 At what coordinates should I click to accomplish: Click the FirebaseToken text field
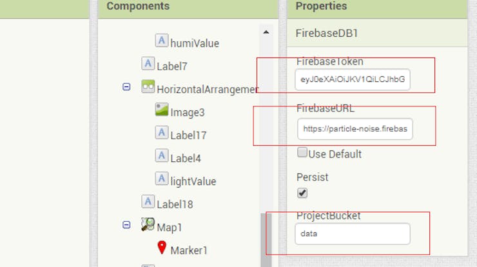[353, 79]
